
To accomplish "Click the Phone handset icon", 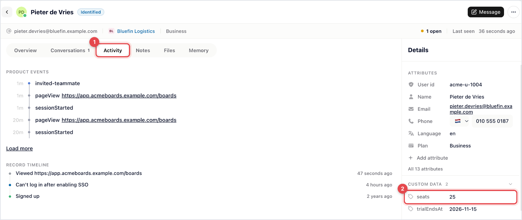I will (411, 121).
